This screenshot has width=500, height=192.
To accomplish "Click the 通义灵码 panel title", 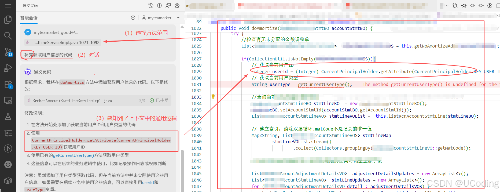I will pyautogui.click(x=30, y=6).
